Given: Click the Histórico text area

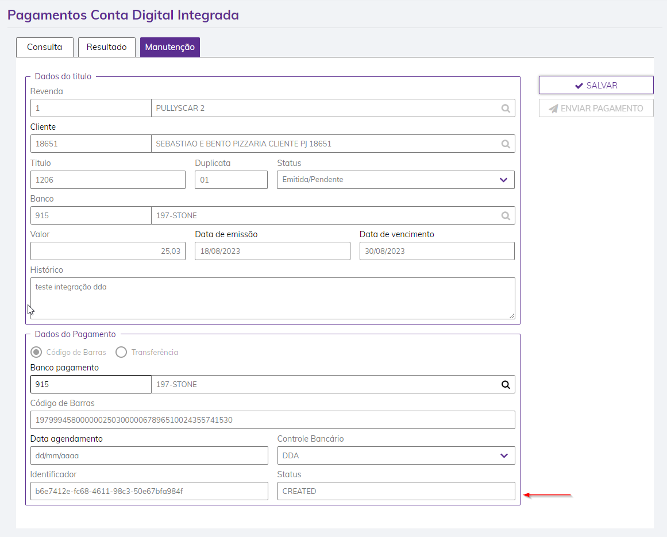Looking at the screenshot, I should coord(272,298).
